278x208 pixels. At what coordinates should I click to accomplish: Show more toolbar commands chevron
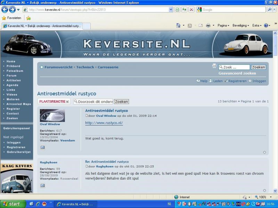(x=276, y=23)
